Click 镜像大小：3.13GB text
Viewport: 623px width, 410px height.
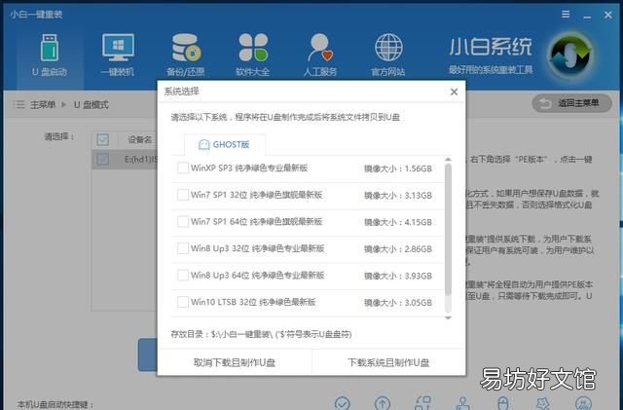click(x=398, y=196)
